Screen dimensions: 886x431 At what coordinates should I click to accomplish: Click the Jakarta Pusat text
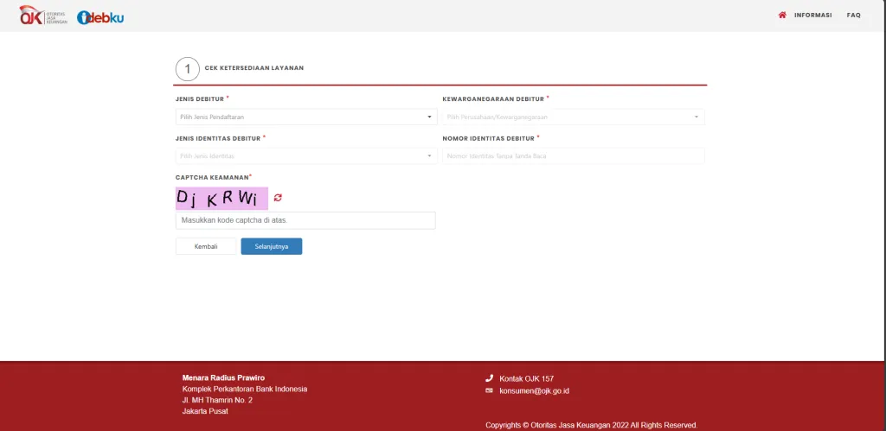pos(204,411)
